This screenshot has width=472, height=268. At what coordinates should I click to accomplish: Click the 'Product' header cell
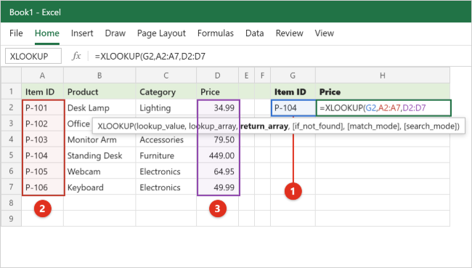[x=99, y=92]
